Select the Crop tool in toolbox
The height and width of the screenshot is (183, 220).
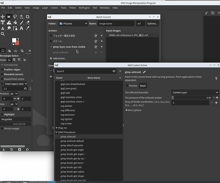[x=28, y=17]
